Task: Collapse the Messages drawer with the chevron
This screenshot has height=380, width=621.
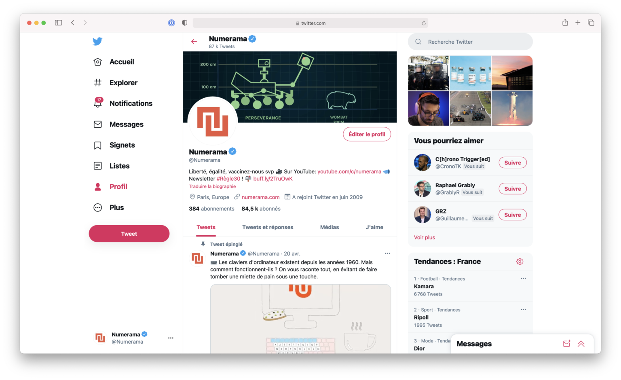Action: pos(581,343)
